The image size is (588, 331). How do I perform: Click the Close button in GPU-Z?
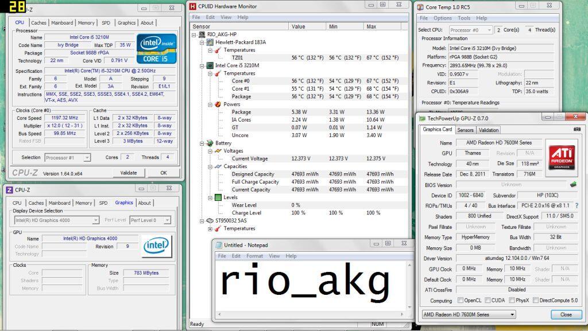tap(566, 314)
